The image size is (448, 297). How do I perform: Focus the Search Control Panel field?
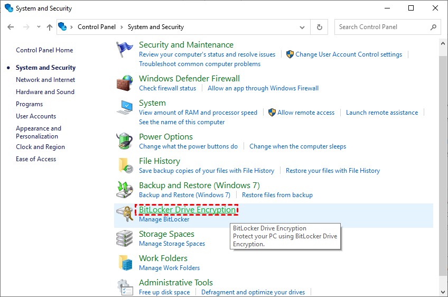pos(383,27)
